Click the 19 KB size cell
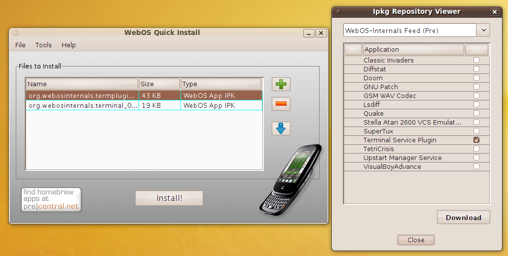 [x=160, y=105]
